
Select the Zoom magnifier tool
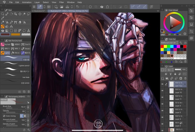tap(3, 14)
